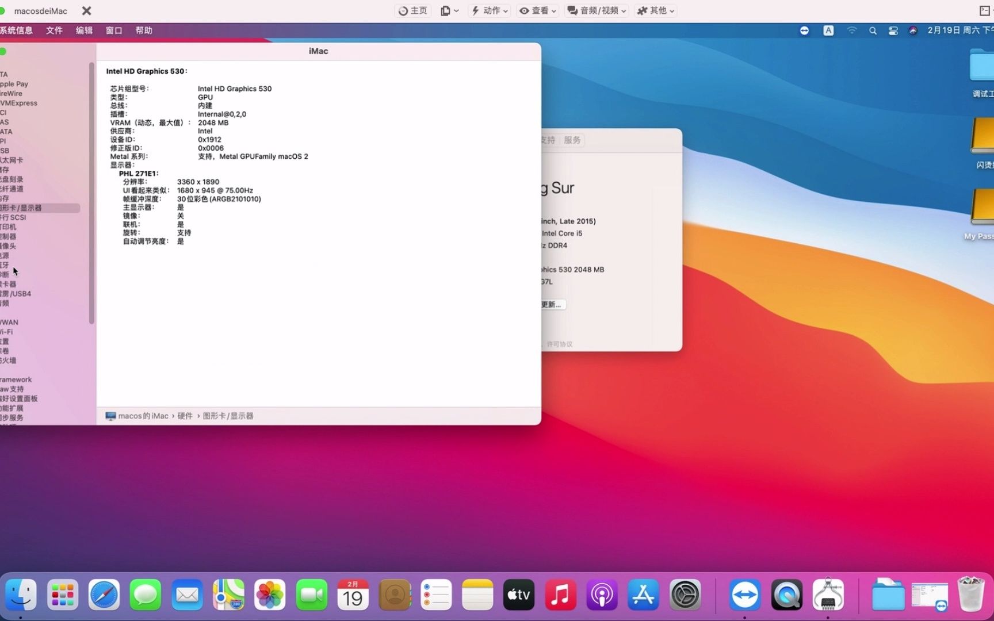Expand the 动作 actions dropdown
This screenshot has height=621, width=994.
click(490, 10)
